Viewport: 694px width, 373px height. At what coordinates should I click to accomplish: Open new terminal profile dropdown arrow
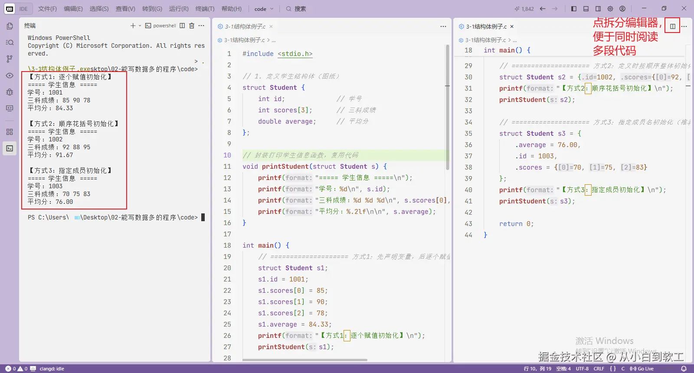pyautogui.click(x=140, y=26)
